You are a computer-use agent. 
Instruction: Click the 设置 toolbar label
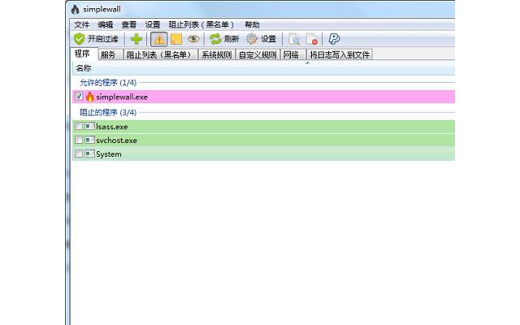point(268,39)
